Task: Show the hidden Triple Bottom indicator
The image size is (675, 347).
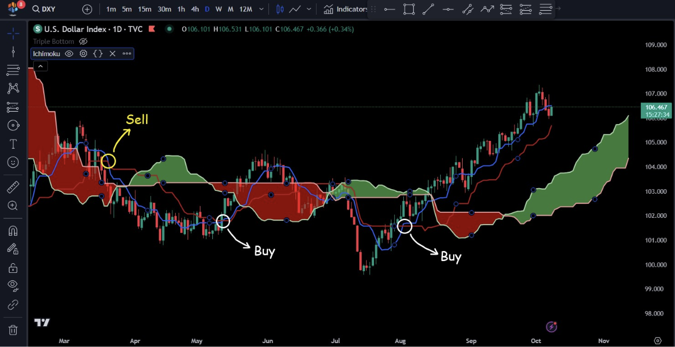Action: [83, 42]
